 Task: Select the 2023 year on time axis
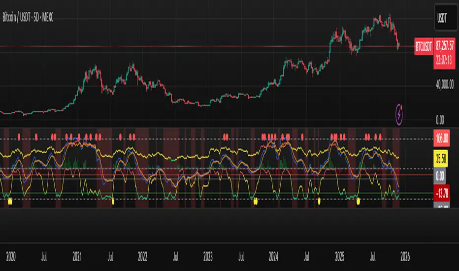tap(208, 257)
